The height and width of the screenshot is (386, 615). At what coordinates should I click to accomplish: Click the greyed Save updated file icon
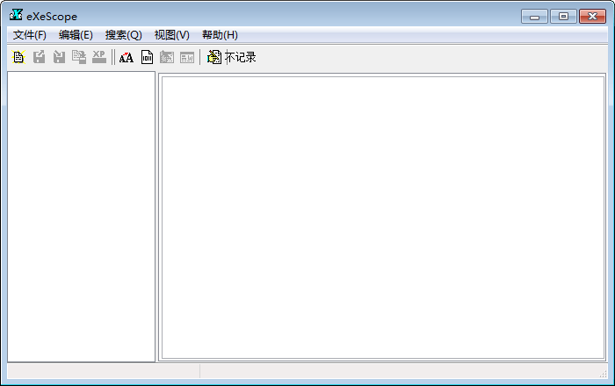click(79, 57)
